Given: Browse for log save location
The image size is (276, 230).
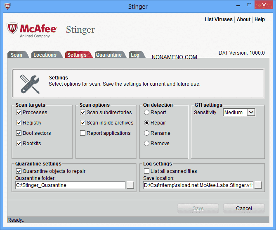Looking at the screenshot, I should tap(258, 185).
